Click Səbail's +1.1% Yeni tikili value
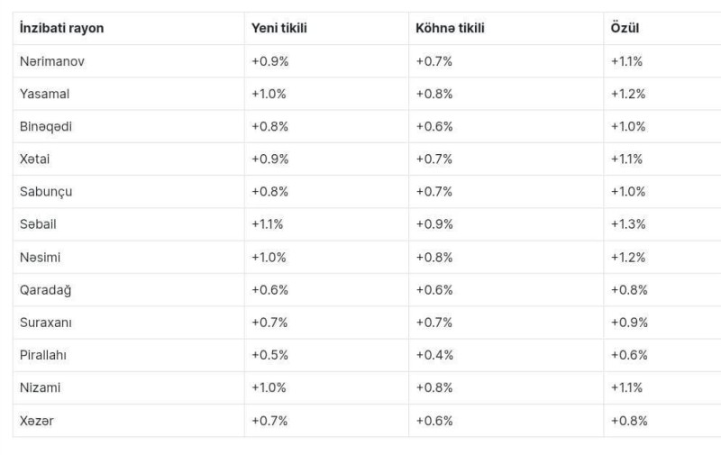Screen dimensions: 721x455 tap(268, 224)
